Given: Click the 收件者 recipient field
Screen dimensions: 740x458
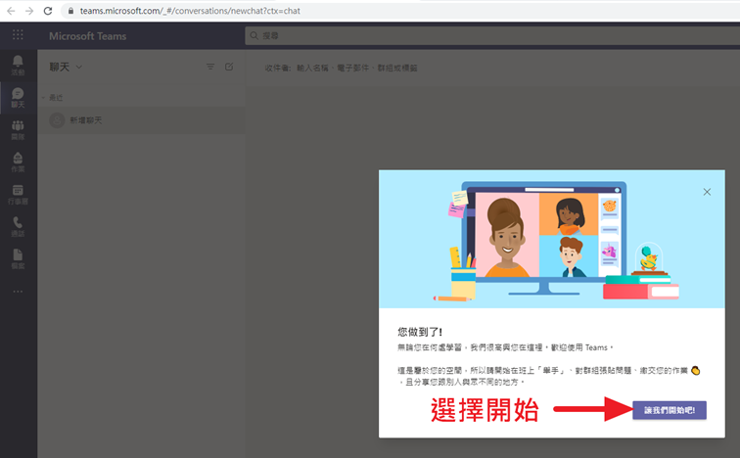Looking at the screenshot, I should (492, 68).
